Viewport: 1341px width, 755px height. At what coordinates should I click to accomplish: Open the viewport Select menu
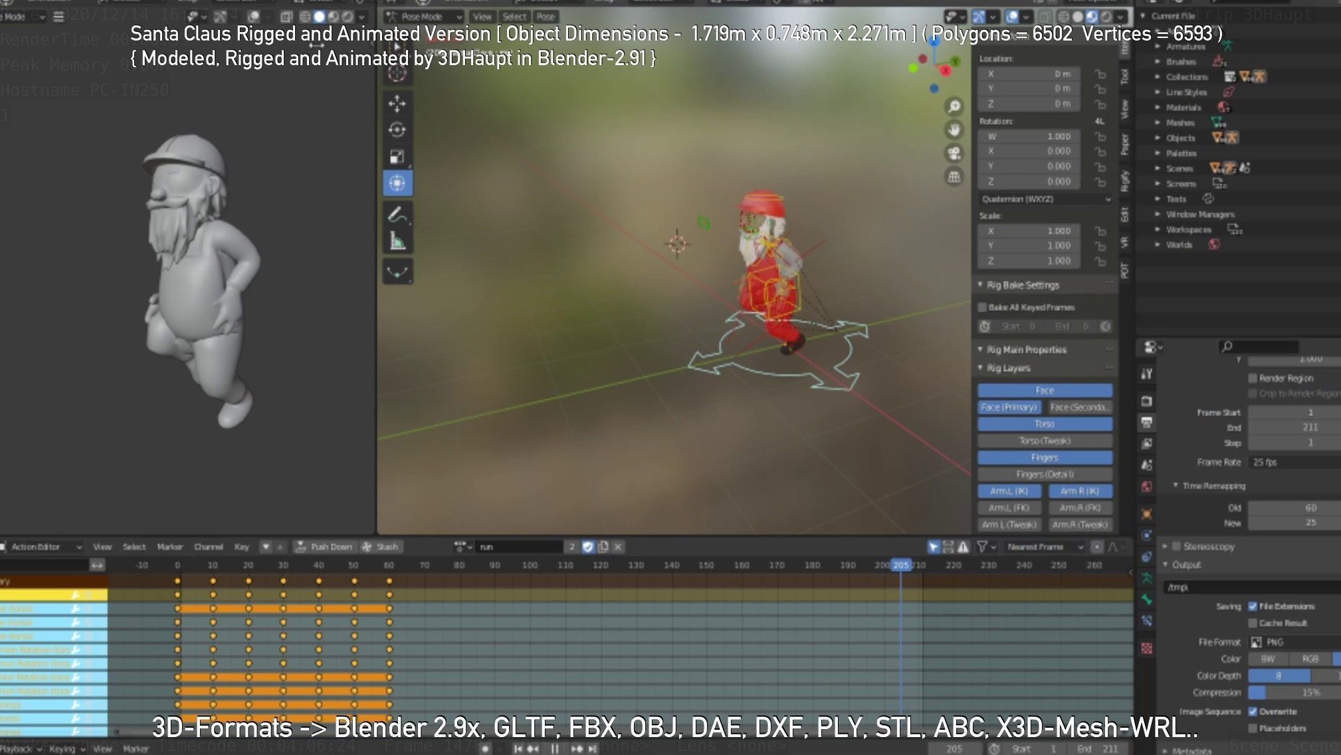[x=514, y=17]
